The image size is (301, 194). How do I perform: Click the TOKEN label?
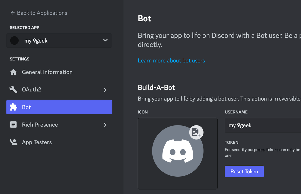[232, 142]
